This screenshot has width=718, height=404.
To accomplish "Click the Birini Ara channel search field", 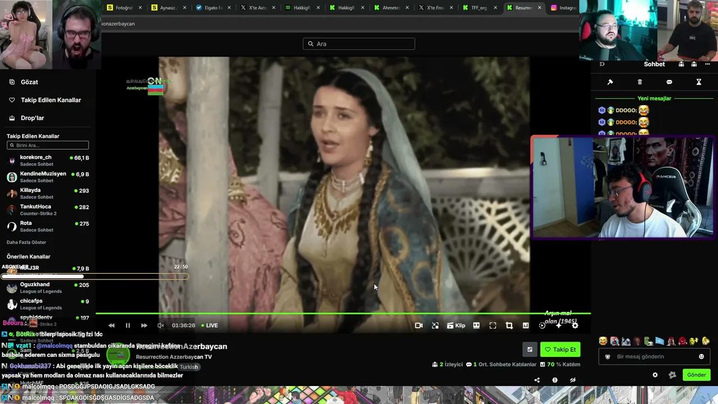I will point(48,145).
